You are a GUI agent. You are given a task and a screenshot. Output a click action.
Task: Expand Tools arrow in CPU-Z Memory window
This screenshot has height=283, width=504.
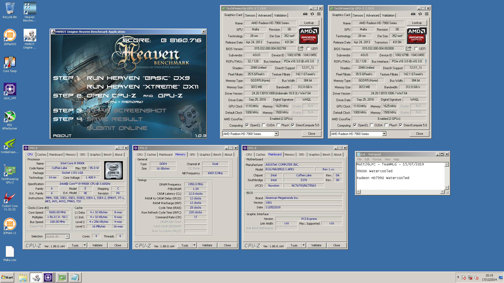194,245
